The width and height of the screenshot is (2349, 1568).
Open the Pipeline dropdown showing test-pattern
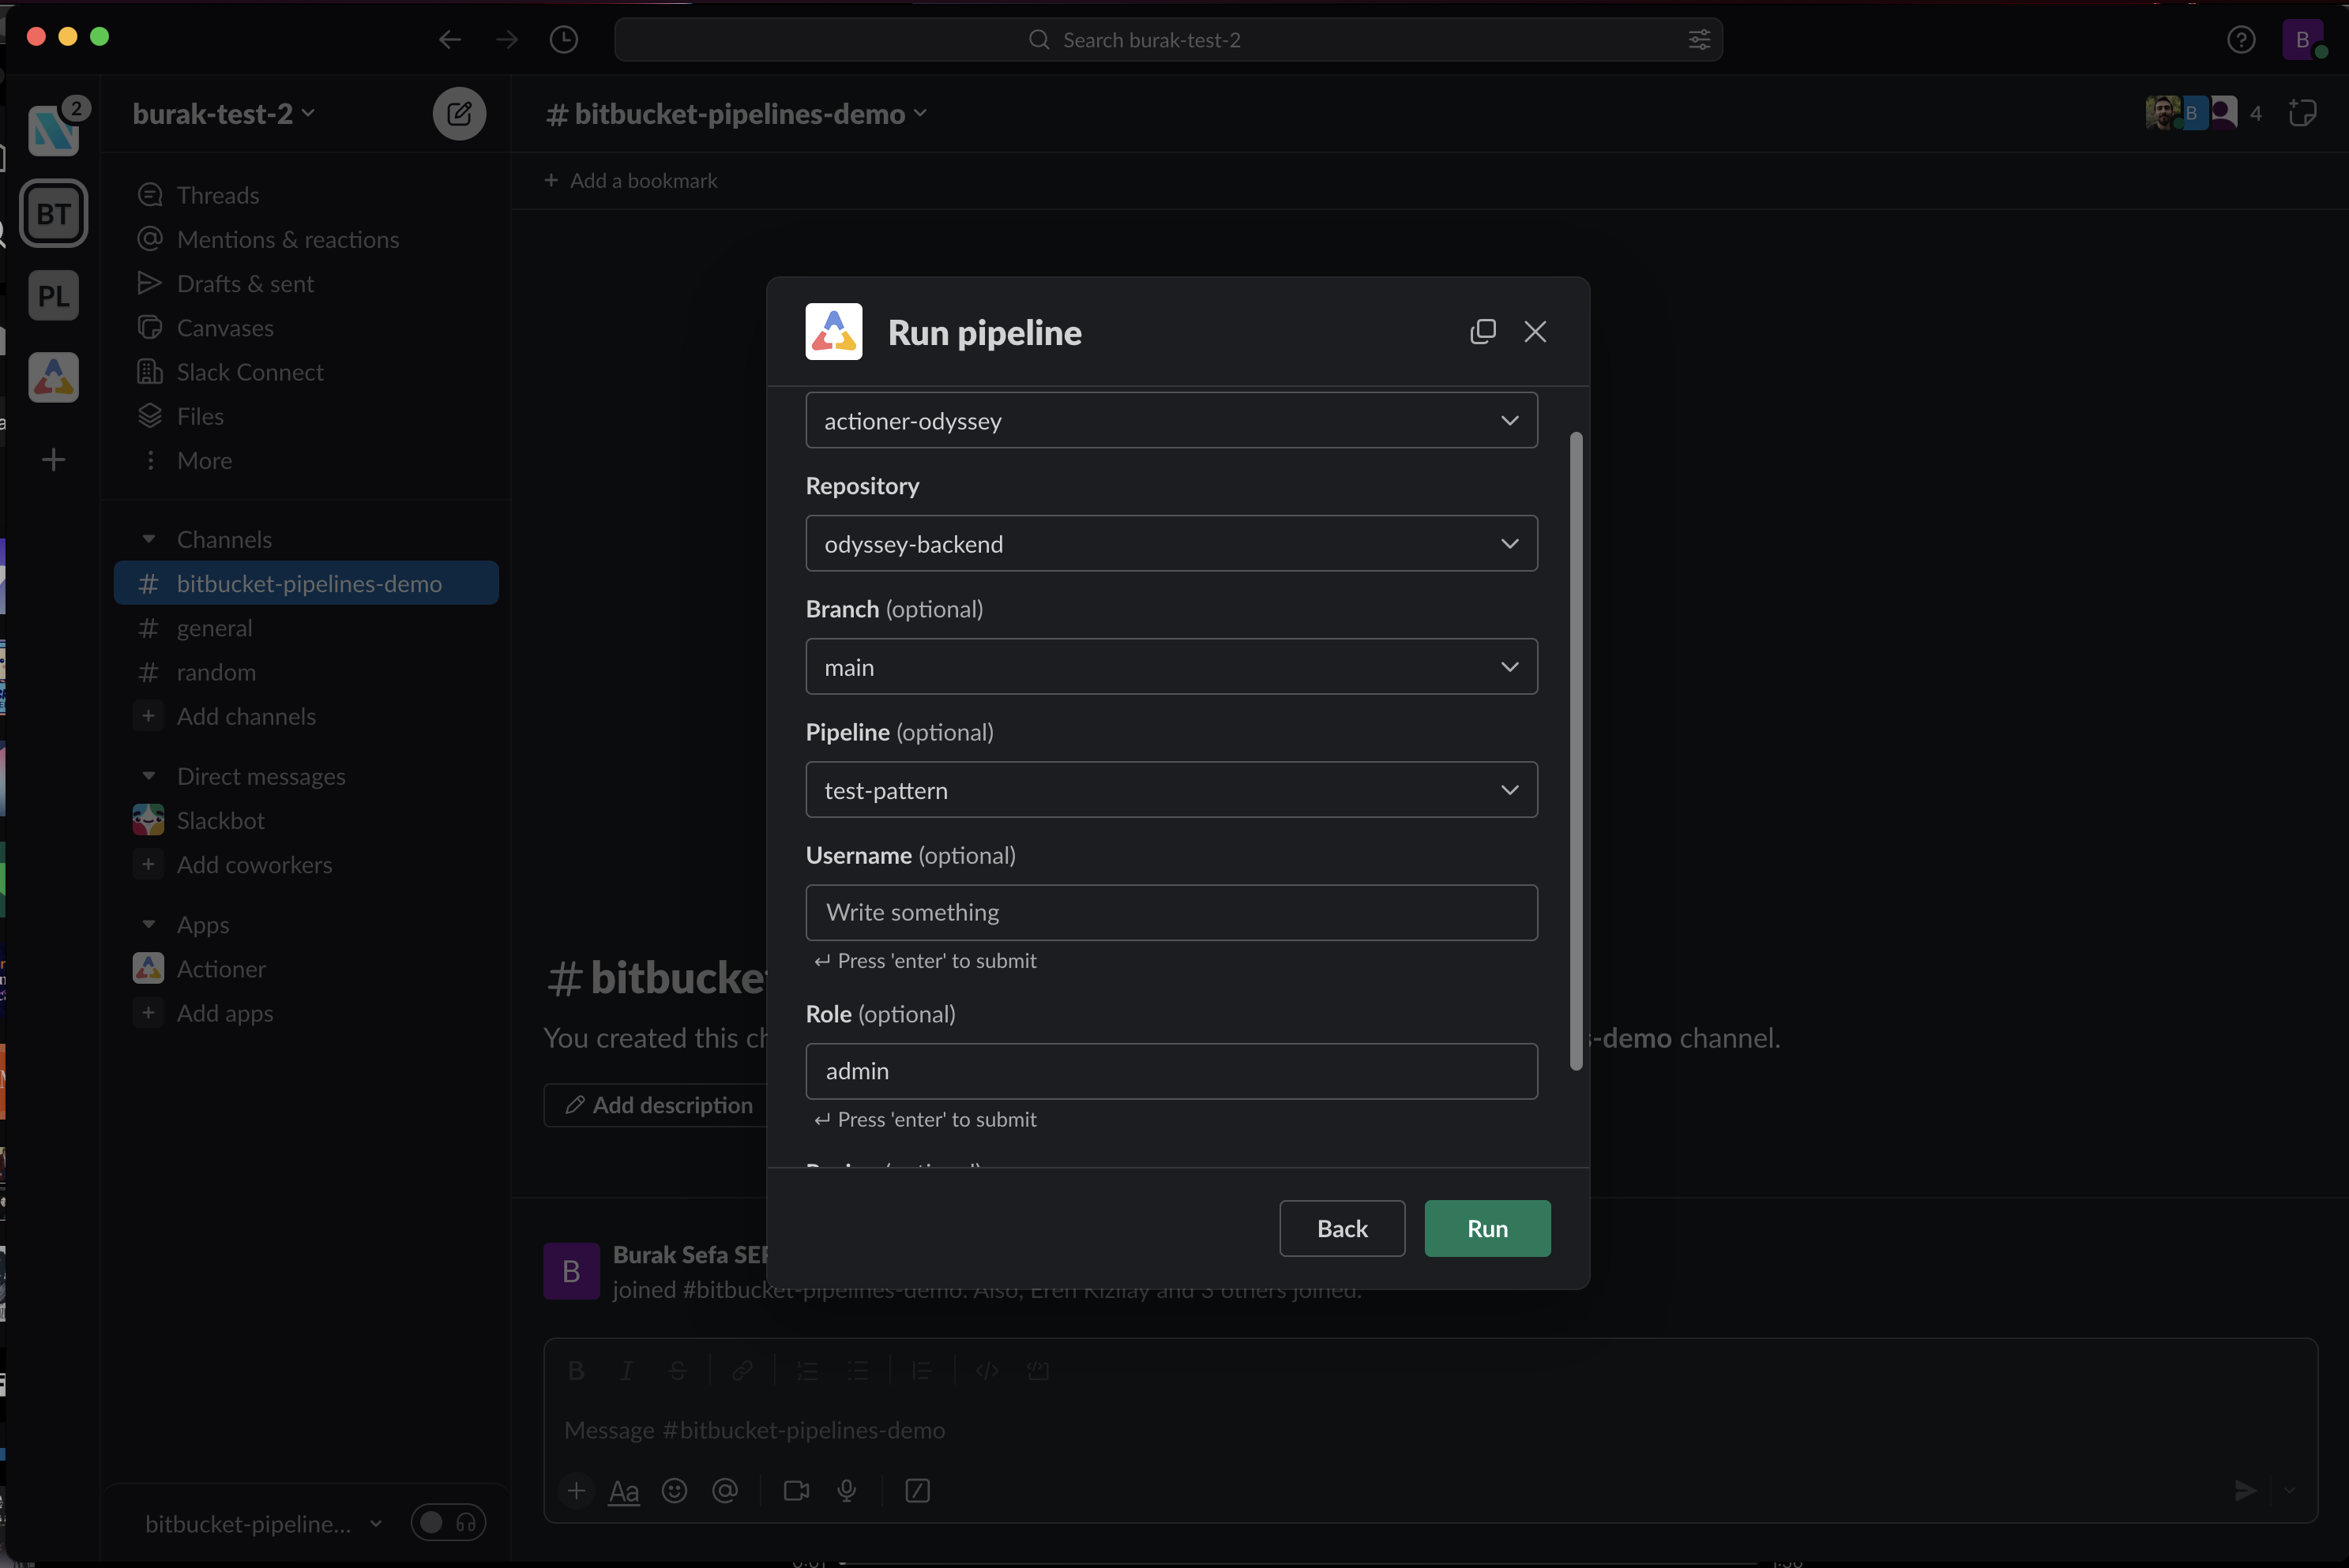coord(1171,790)
